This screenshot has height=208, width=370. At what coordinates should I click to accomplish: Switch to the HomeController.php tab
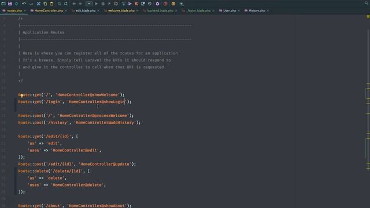coord(49,10)
